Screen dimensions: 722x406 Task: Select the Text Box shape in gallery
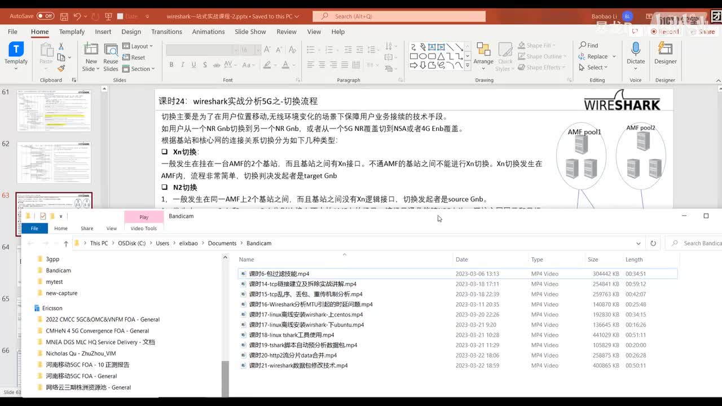click(432, 47)
